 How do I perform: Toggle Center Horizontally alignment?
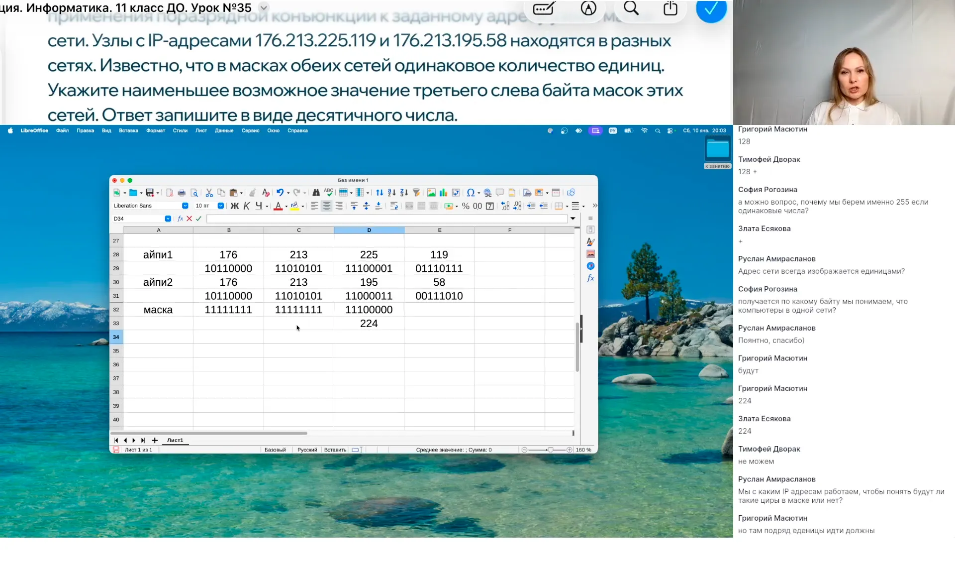pyautogui.click(x=326, y=206)
